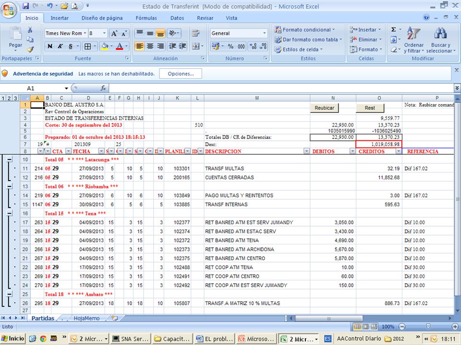The image size is (461, 345).
Task: Save the workbook from Quick Access toolbar
Action: (x=25, y=6)
